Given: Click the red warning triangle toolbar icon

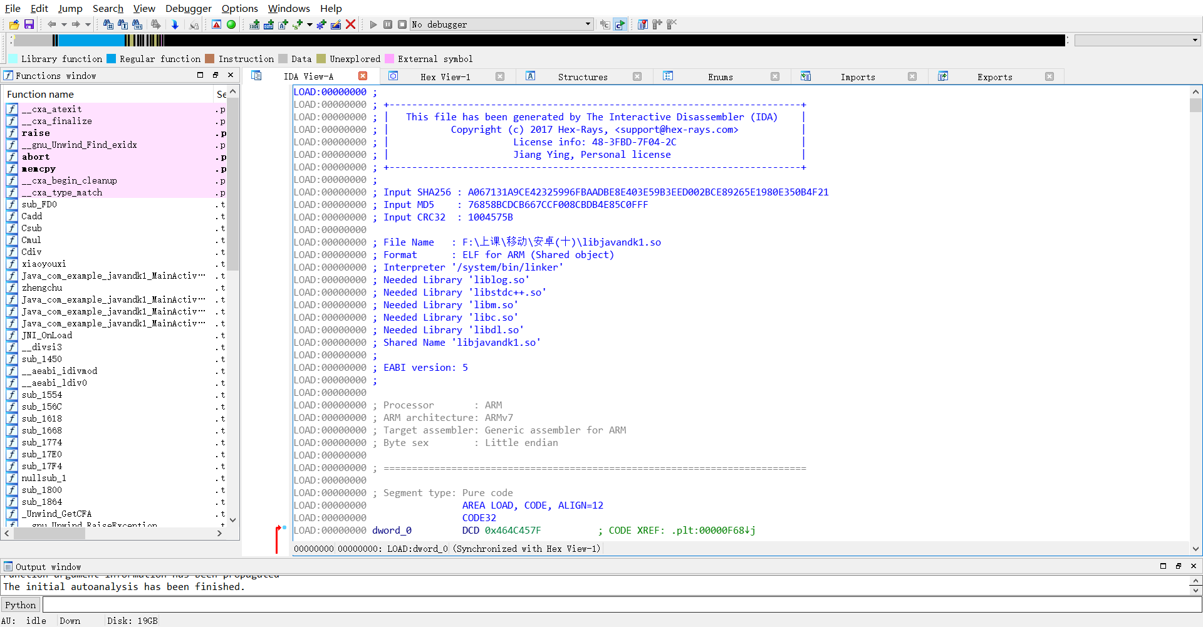Looking at the screenshot, I should [216, 24].
